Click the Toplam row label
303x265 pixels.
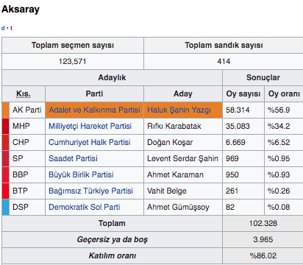112,223
